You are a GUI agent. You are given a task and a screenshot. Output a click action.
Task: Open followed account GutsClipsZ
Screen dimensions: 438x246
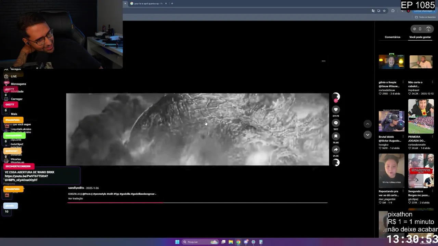pos(17,144)
